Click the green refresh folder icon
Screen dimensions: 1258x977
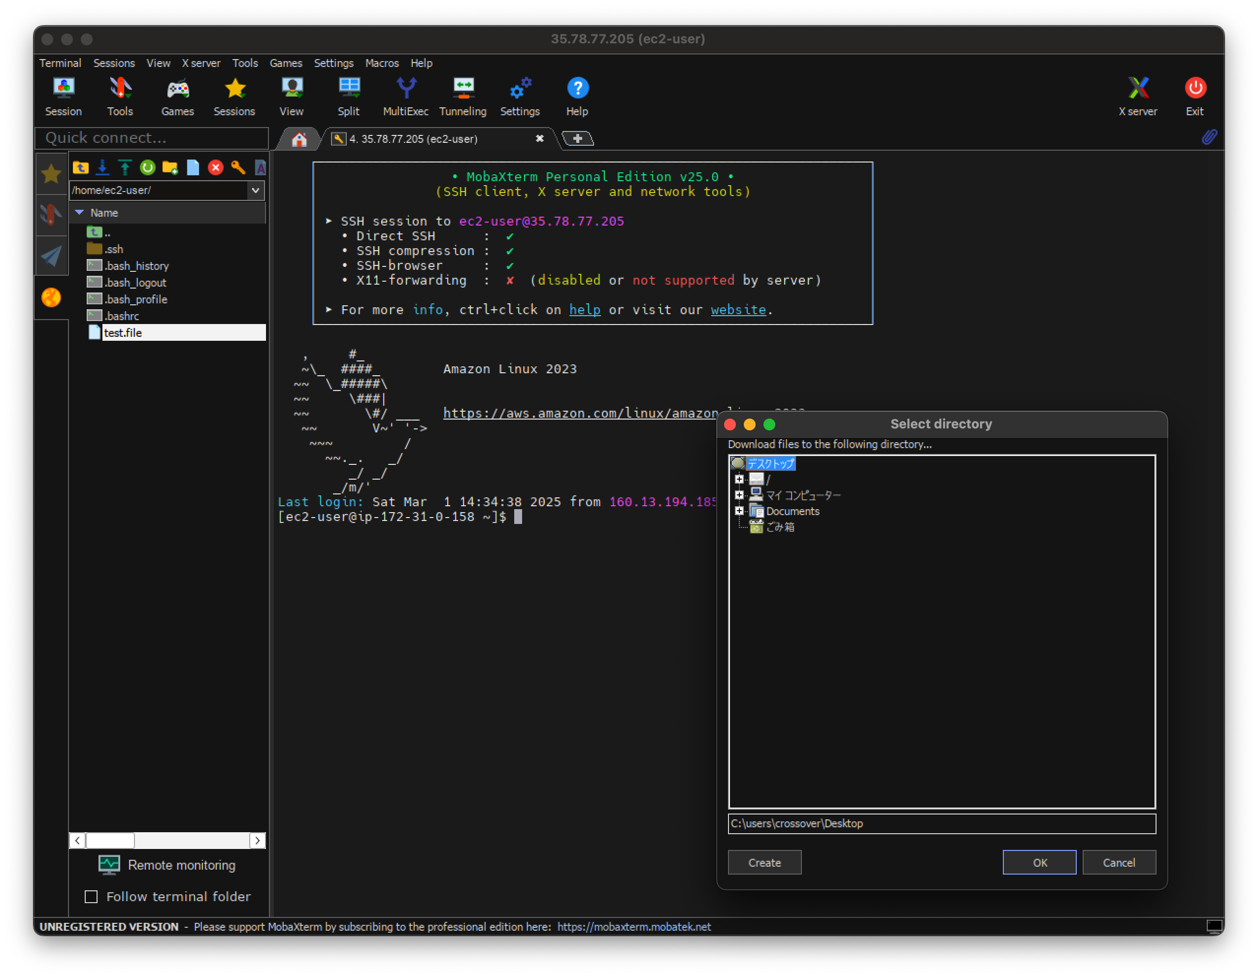tap(147, 167)
